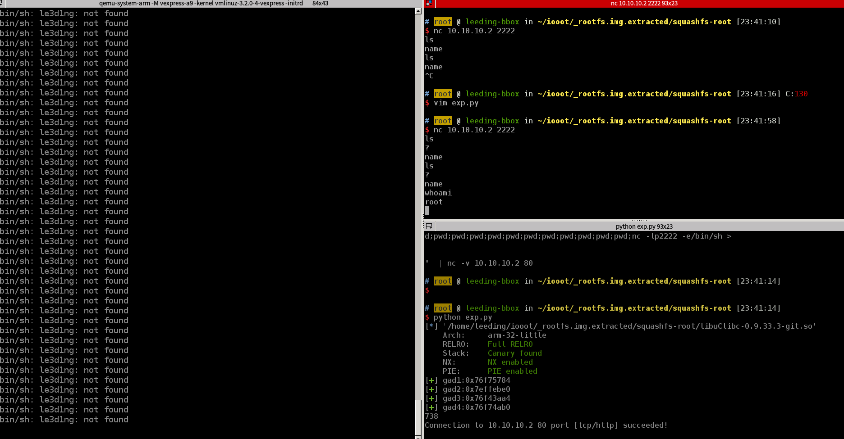Click the 'Connection to 10.10.10.2 80 port' line
Image resolution: width=844 pixels, height=439 pixels.
pos(546,425)
